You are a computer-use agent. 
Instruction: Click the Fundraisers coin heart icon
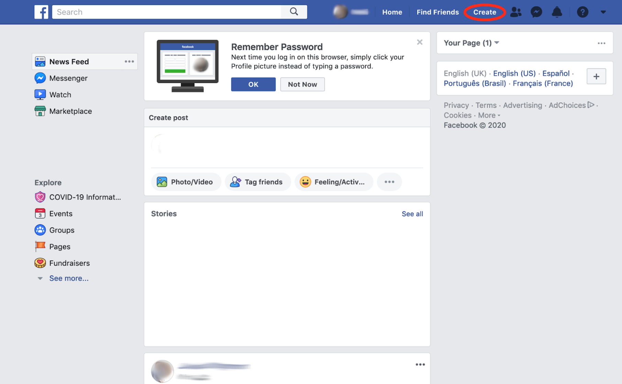(40, 263)
